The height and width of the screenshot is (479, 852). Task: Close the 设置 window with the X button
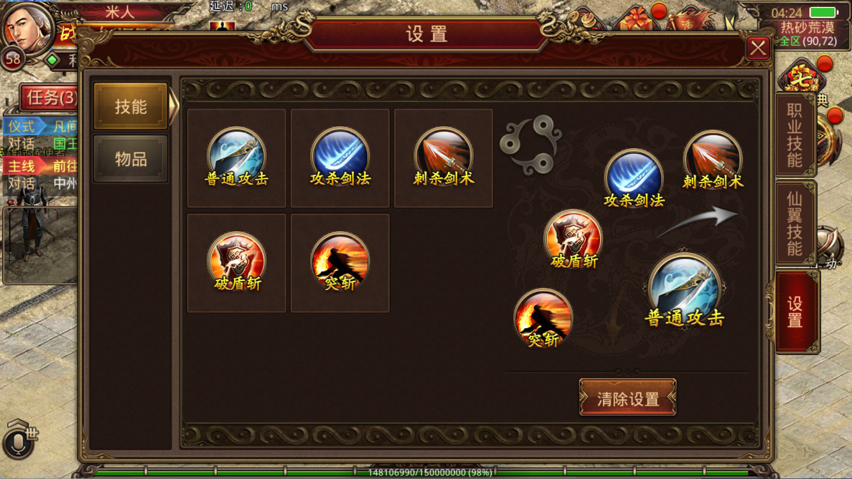coord(758,49)
